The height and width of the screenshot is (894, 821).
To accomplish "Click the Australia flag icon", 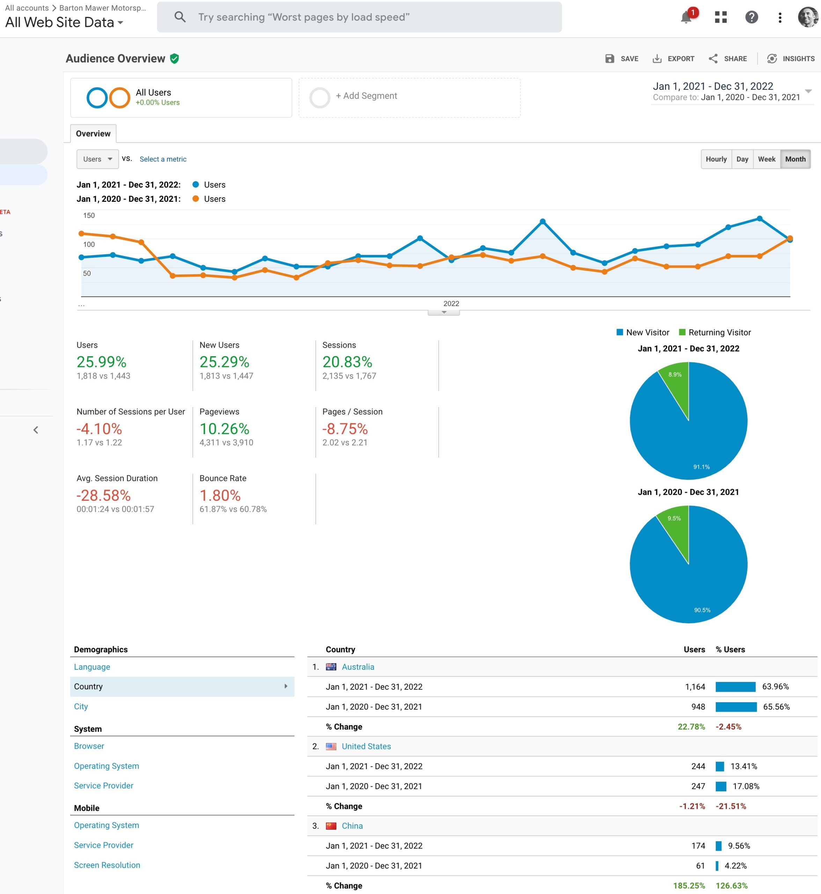I will (x=331, y=667).
